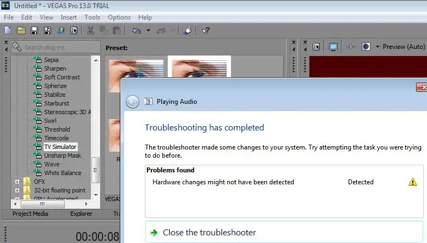The image size is (427, 243).
Task: Click the Interactive Tutorials icon
Action: click(x=187, y=30)
